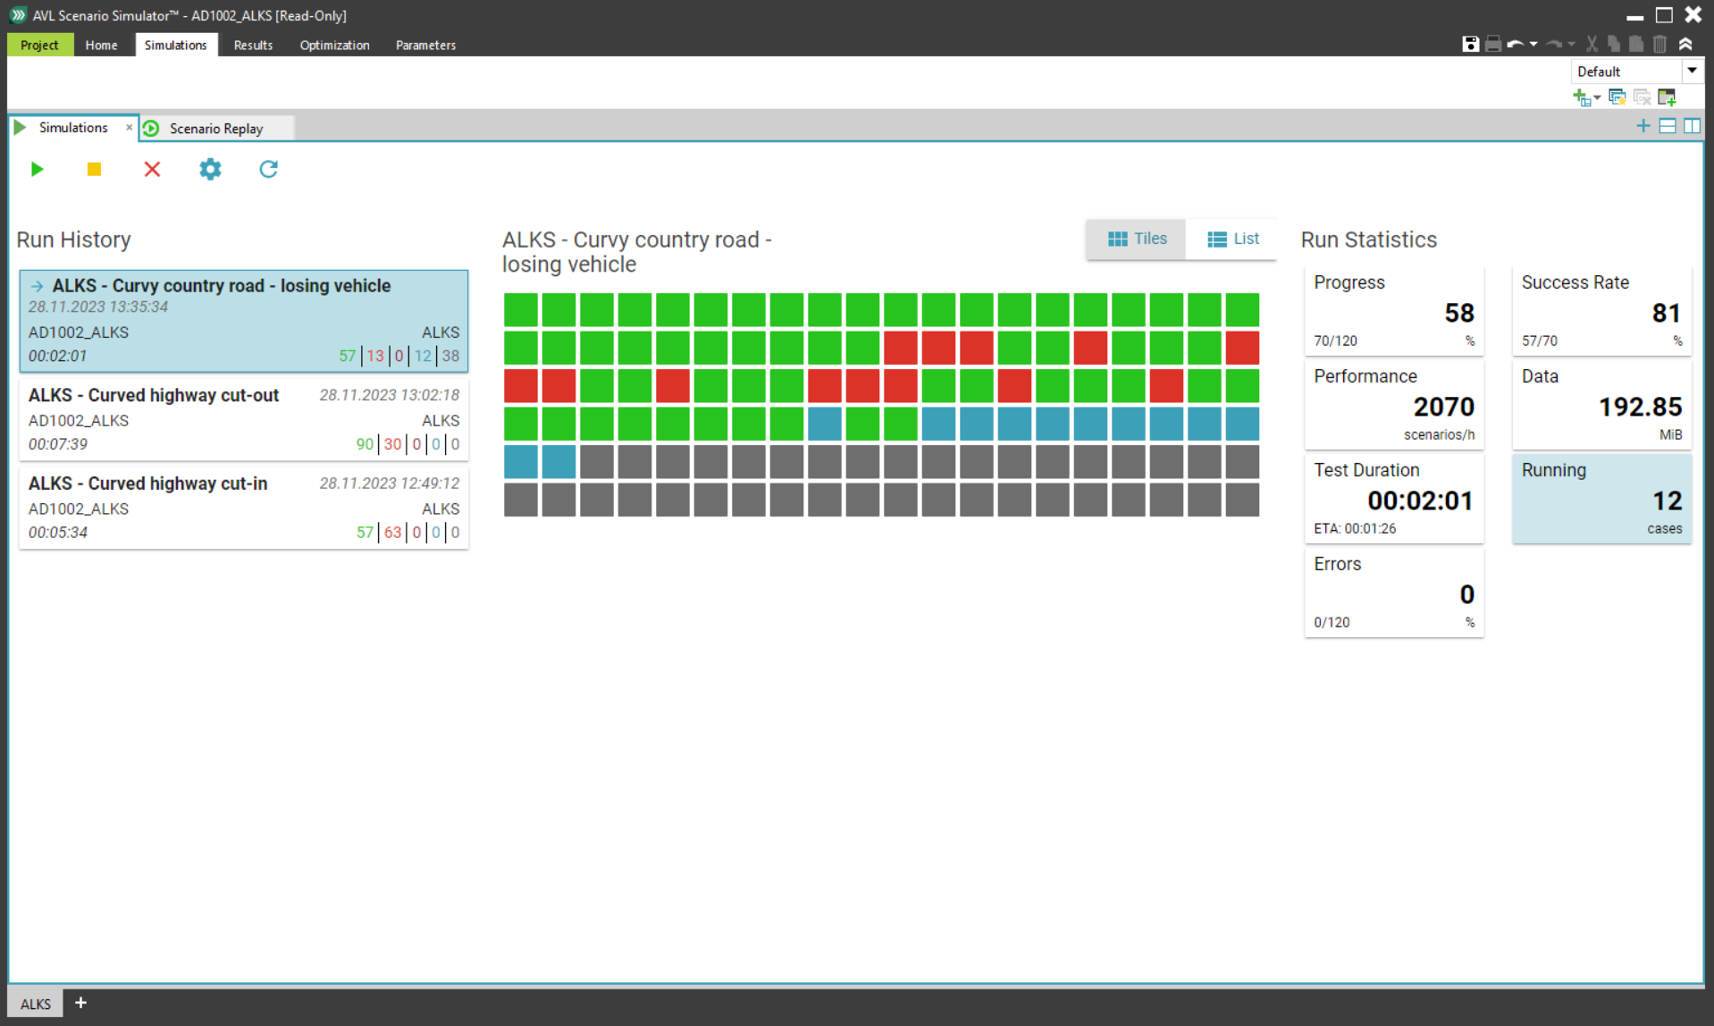Open simulation settings via the gear icon

pyautogui.click(x=210, y=169)
